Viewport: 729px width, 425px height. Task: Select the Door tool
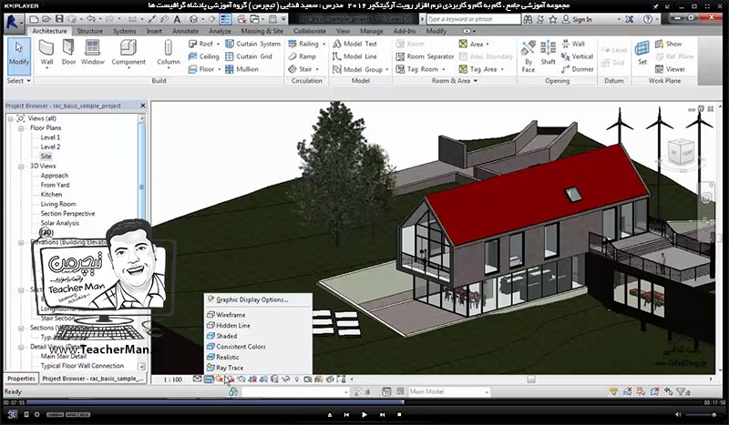pyautogui.click(x=68, y=53)
